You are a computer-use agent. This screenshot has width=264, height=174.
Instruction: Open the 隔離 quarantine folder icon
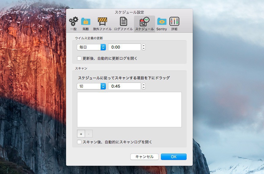click(86, 22)
